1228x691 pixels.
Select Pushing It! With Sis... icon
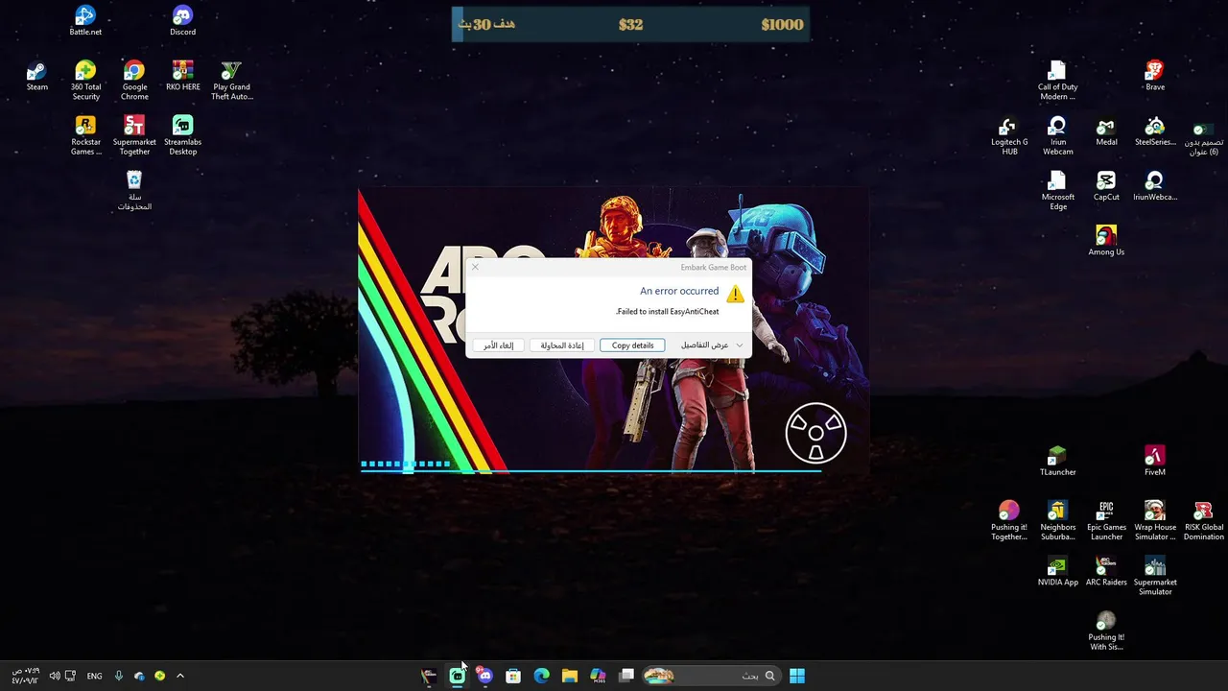click(x=1106, y=631)
